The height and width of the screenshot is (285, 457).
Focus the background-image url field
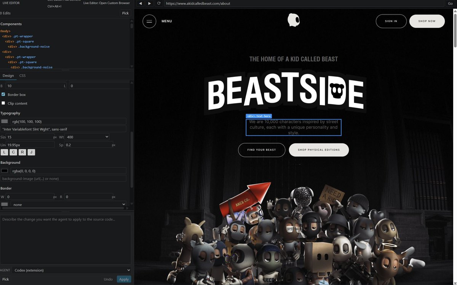tap(63, 178)
